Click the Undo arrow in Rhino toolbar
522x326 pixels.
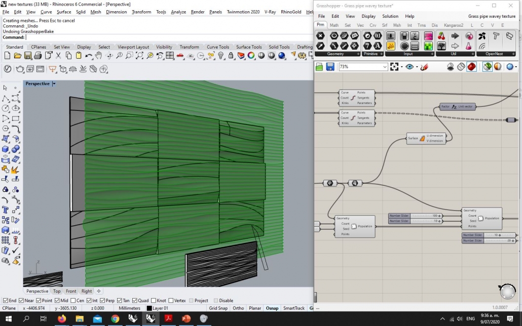89,56
